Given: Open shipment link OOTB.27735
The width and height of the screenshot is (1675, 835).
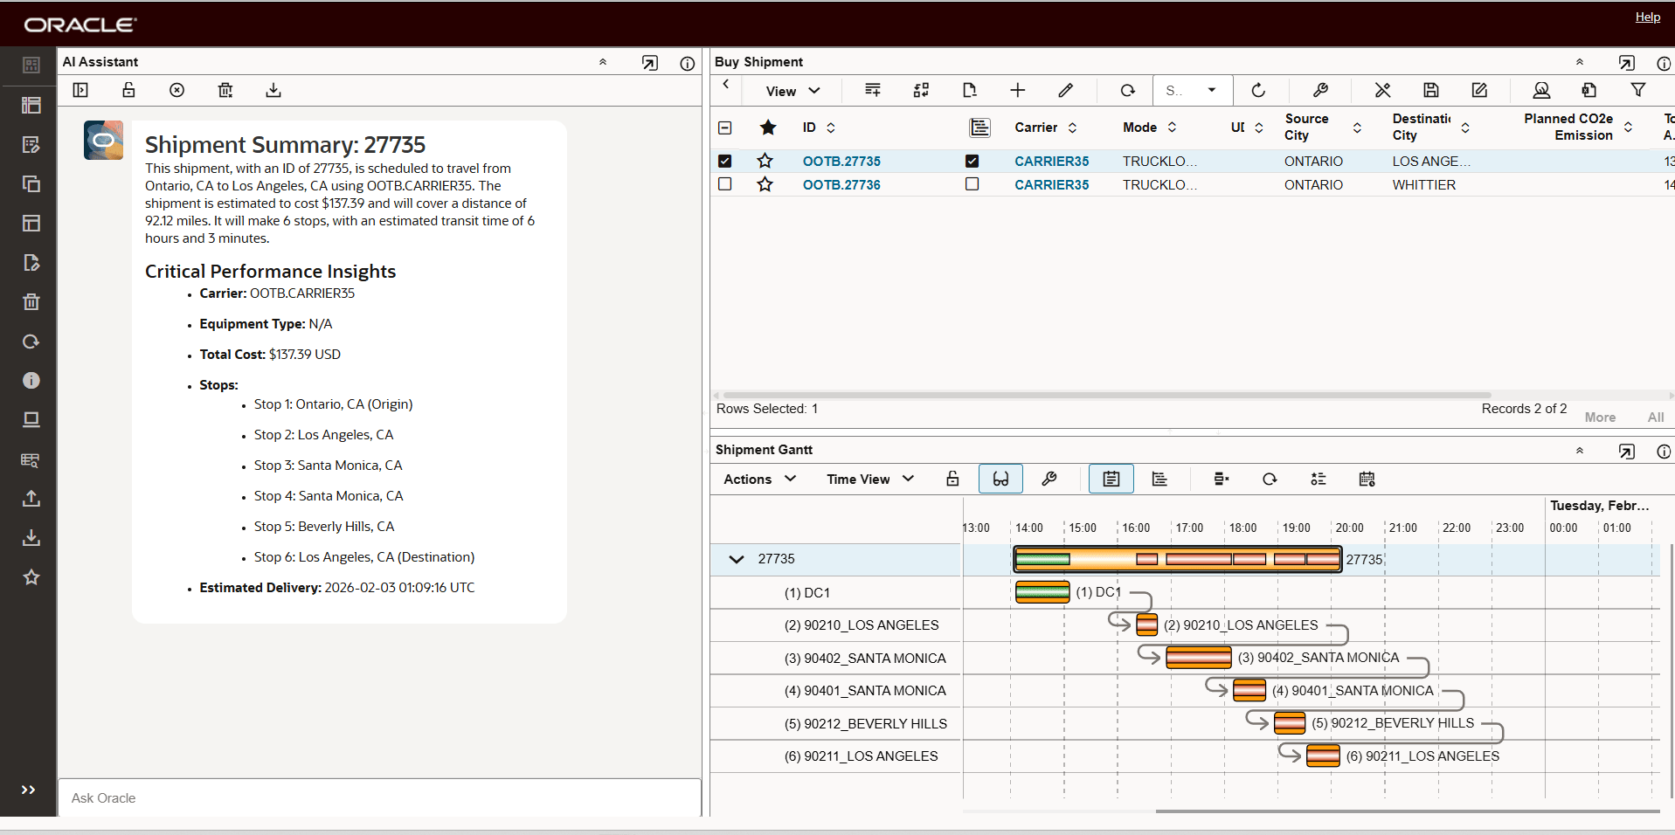Looking at the screenshot, I should (841, 161).
